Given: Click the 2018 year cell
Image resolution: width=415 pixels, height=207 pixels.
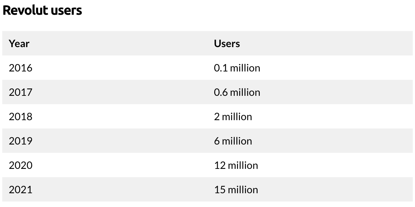Looking at the screenshot, I should point(21,117).
